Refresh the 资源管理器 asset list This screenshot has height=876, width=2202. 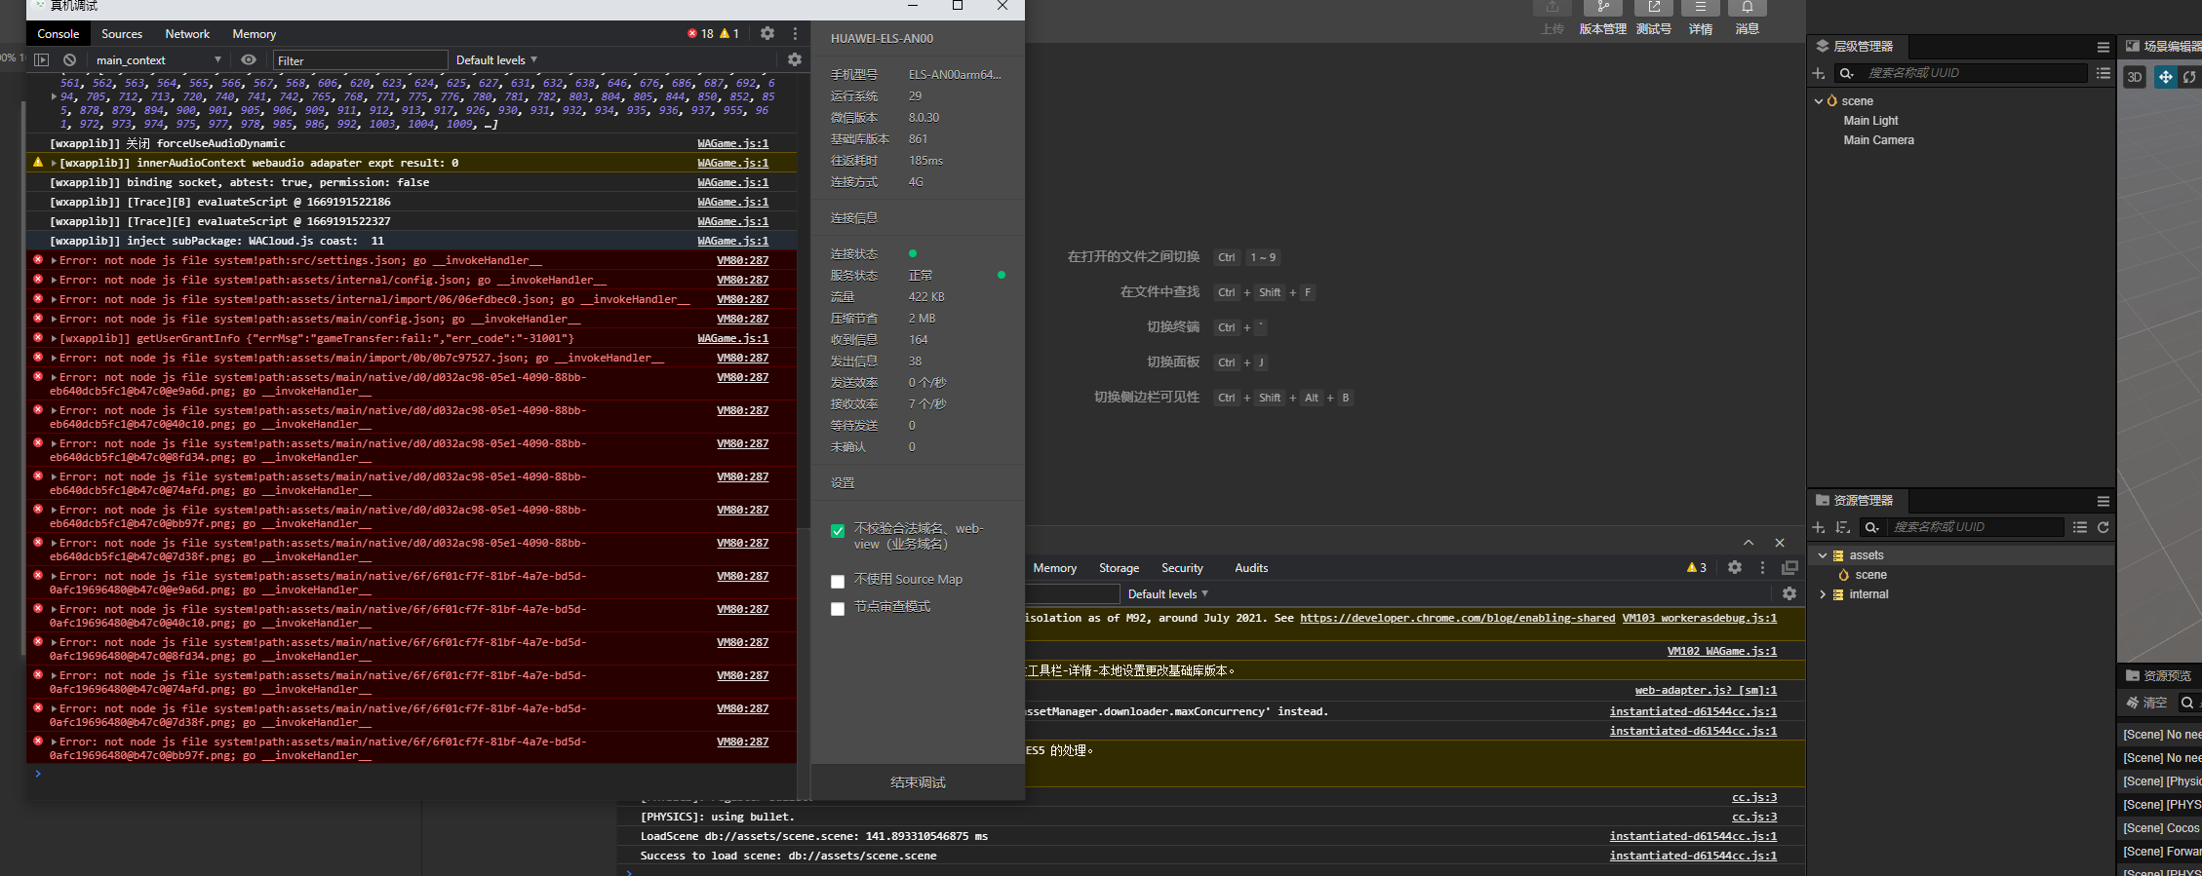(2104, 527)
